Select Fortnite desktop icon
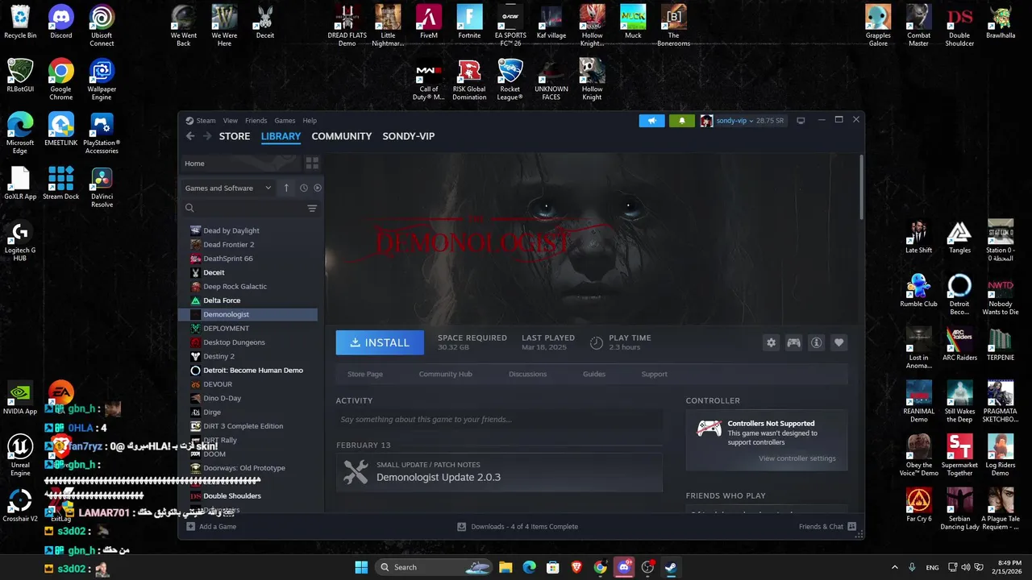Image resolution: width=1032 pixels, height=580 pixels. click(469, 23)
